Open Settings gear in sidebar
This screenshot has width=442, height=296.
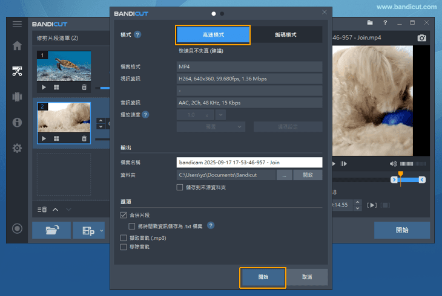[x=17, y=148]
